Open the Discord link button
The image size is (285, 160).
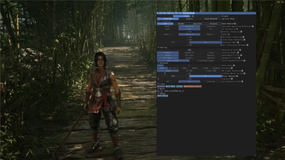tap(161, 86)
